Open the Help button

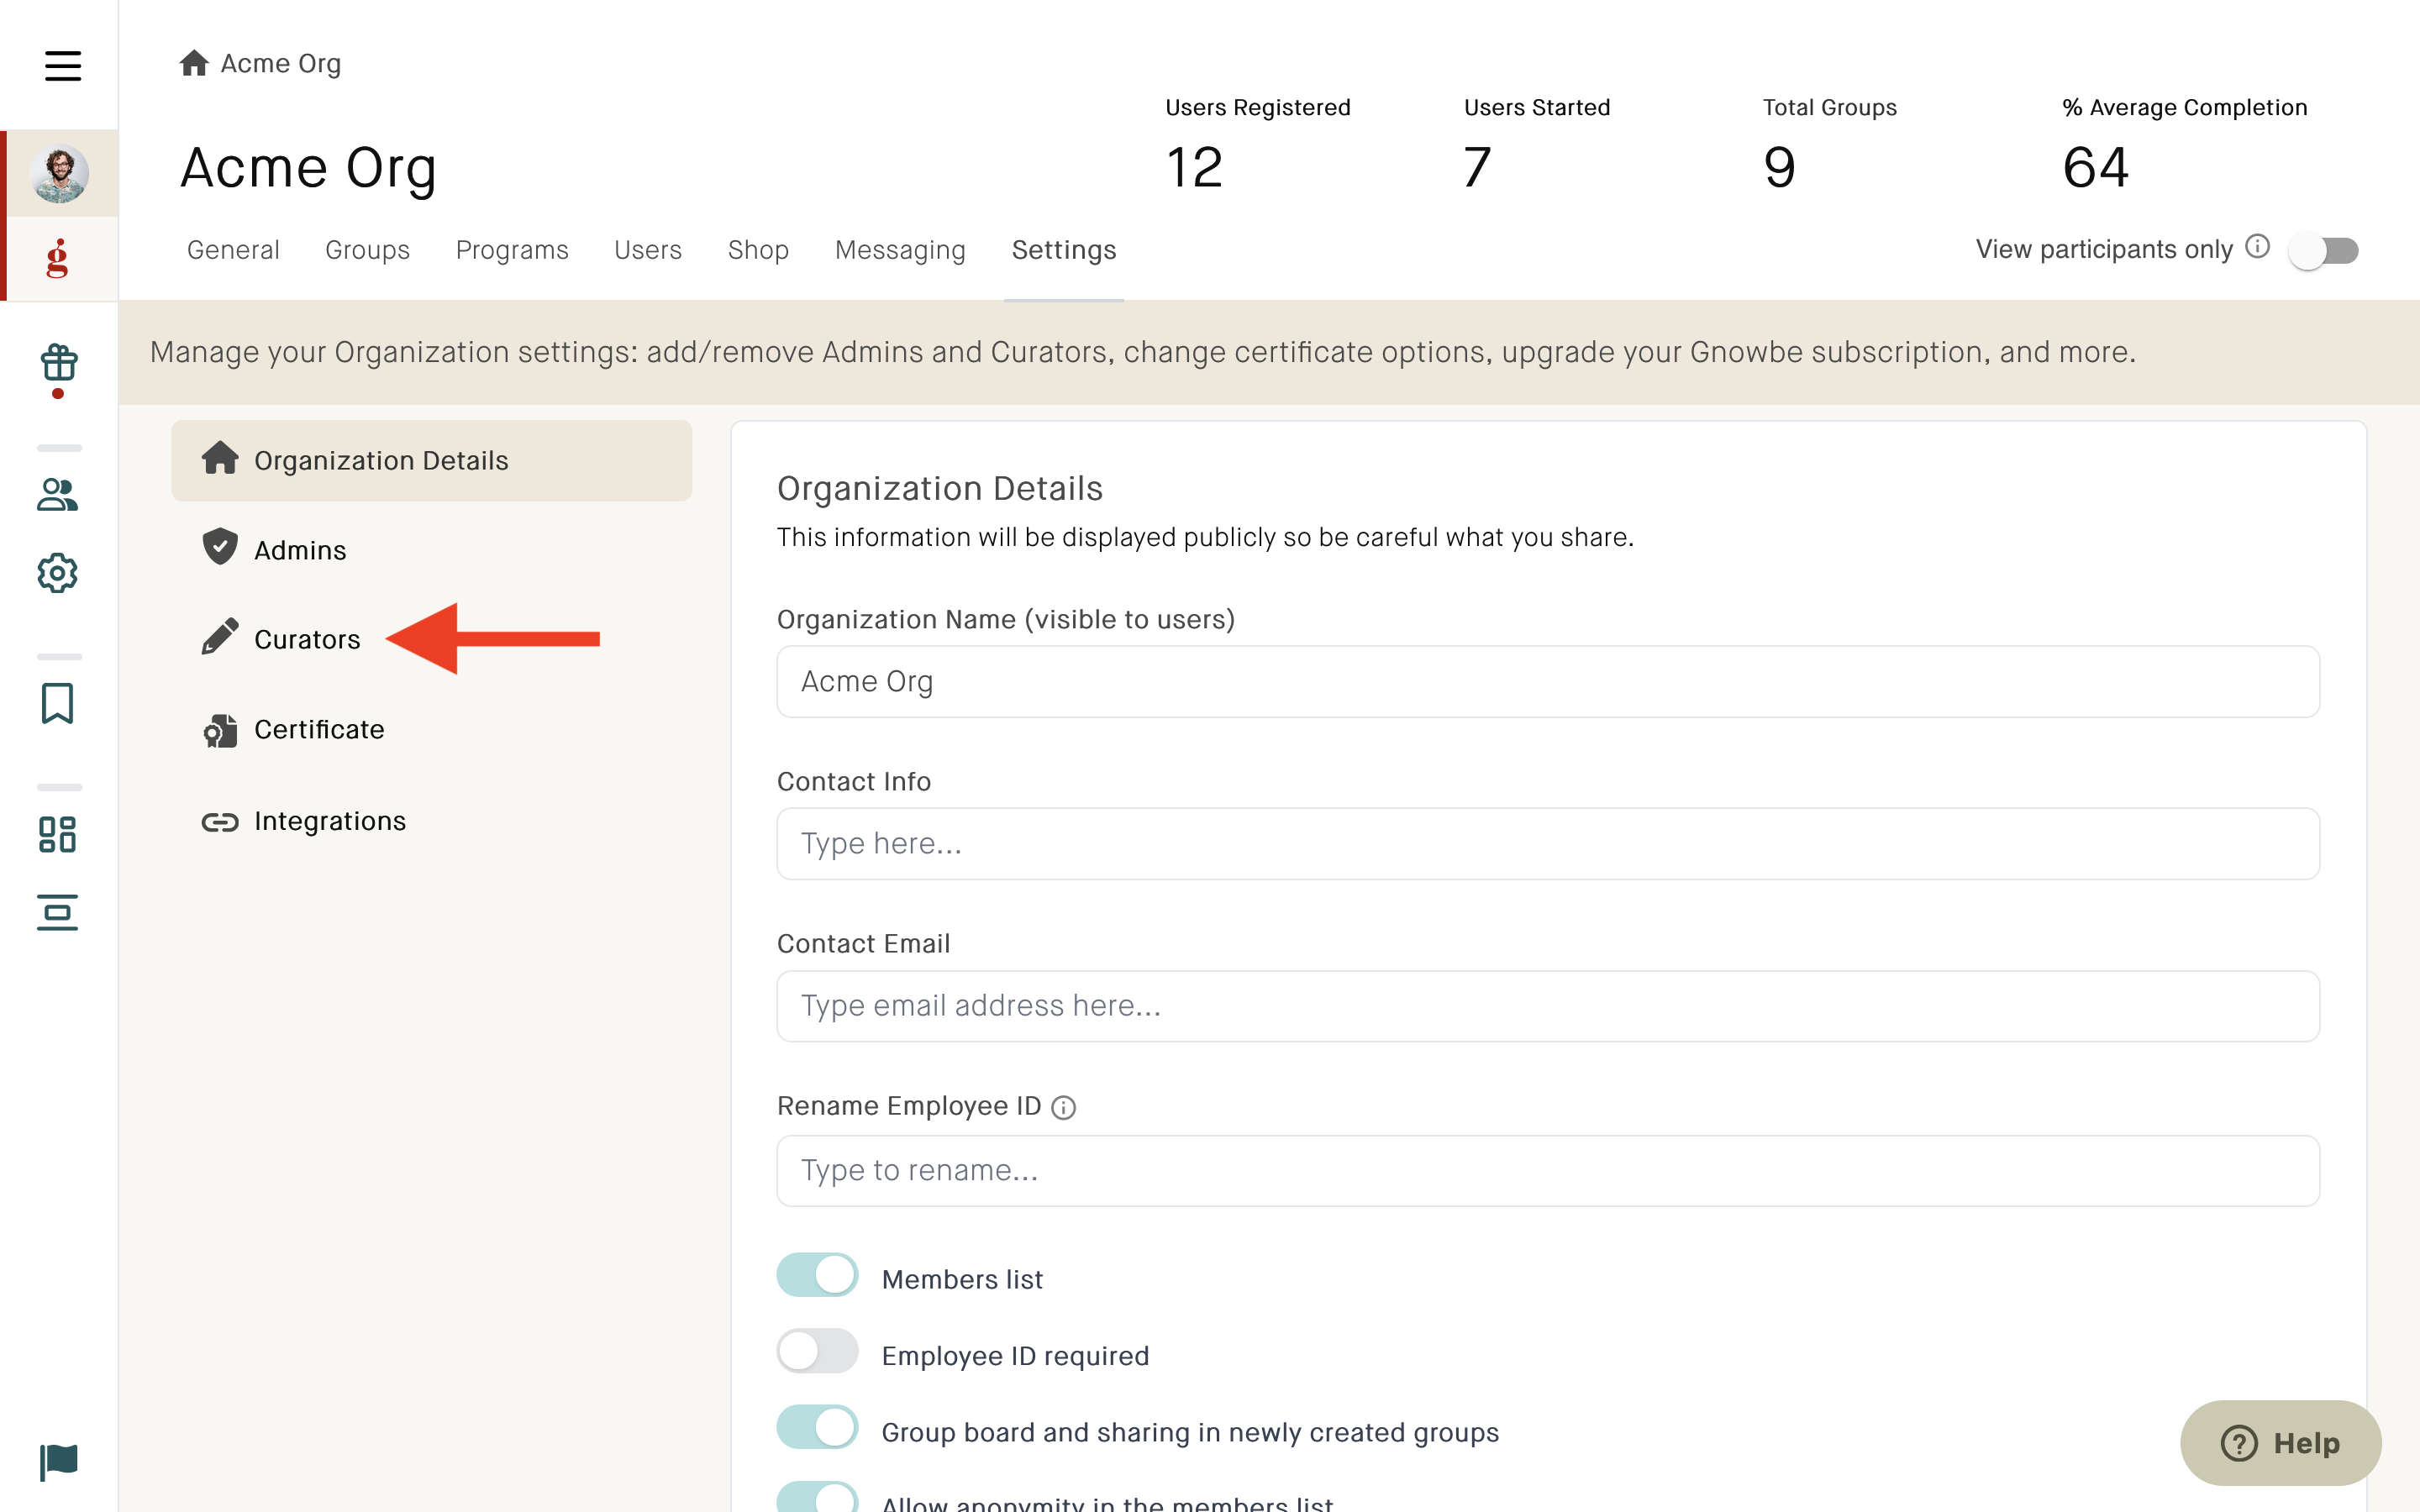tap(2281, 1443)
